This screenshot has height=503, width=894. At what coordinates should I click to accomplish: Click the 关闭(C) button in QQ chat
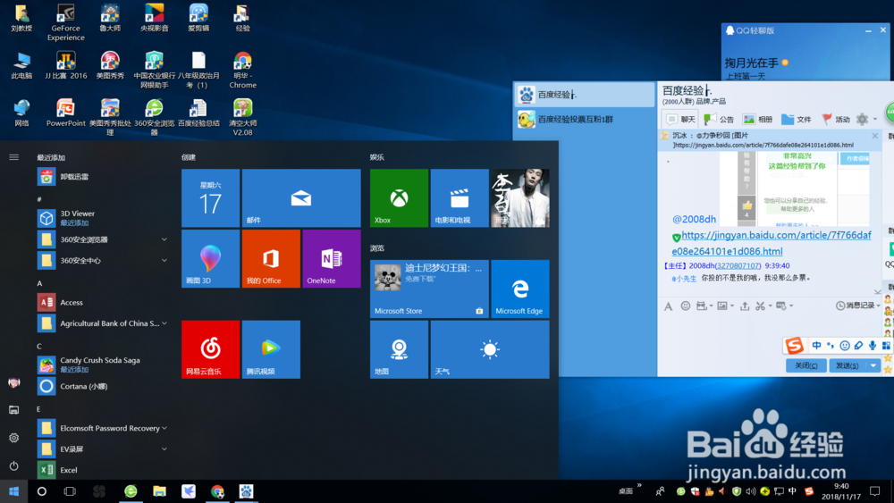806,365
